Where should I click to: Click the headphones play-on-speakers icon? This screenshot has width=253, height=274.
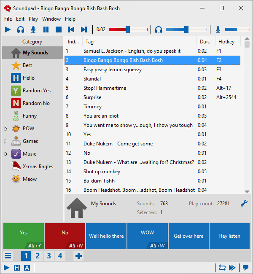(x=20, y=30)
